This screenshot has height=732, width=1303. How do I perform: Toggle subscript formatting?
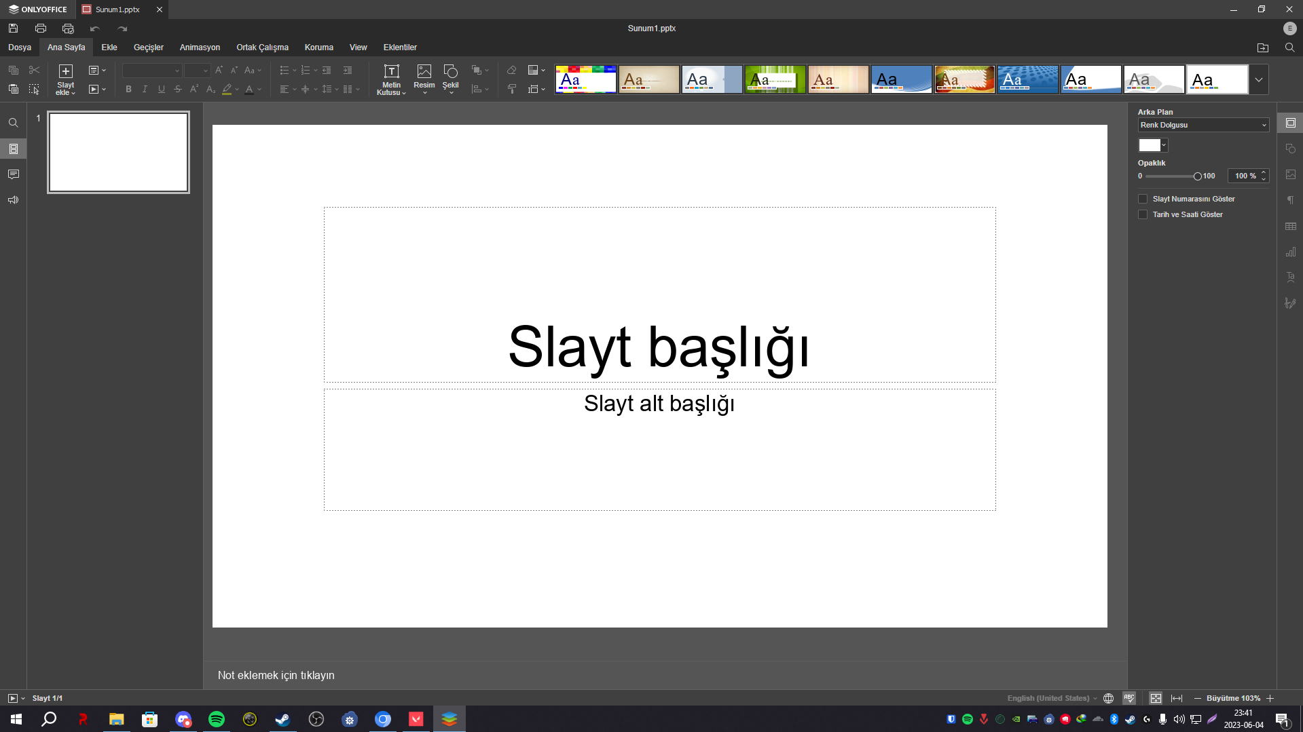(210, 89)
